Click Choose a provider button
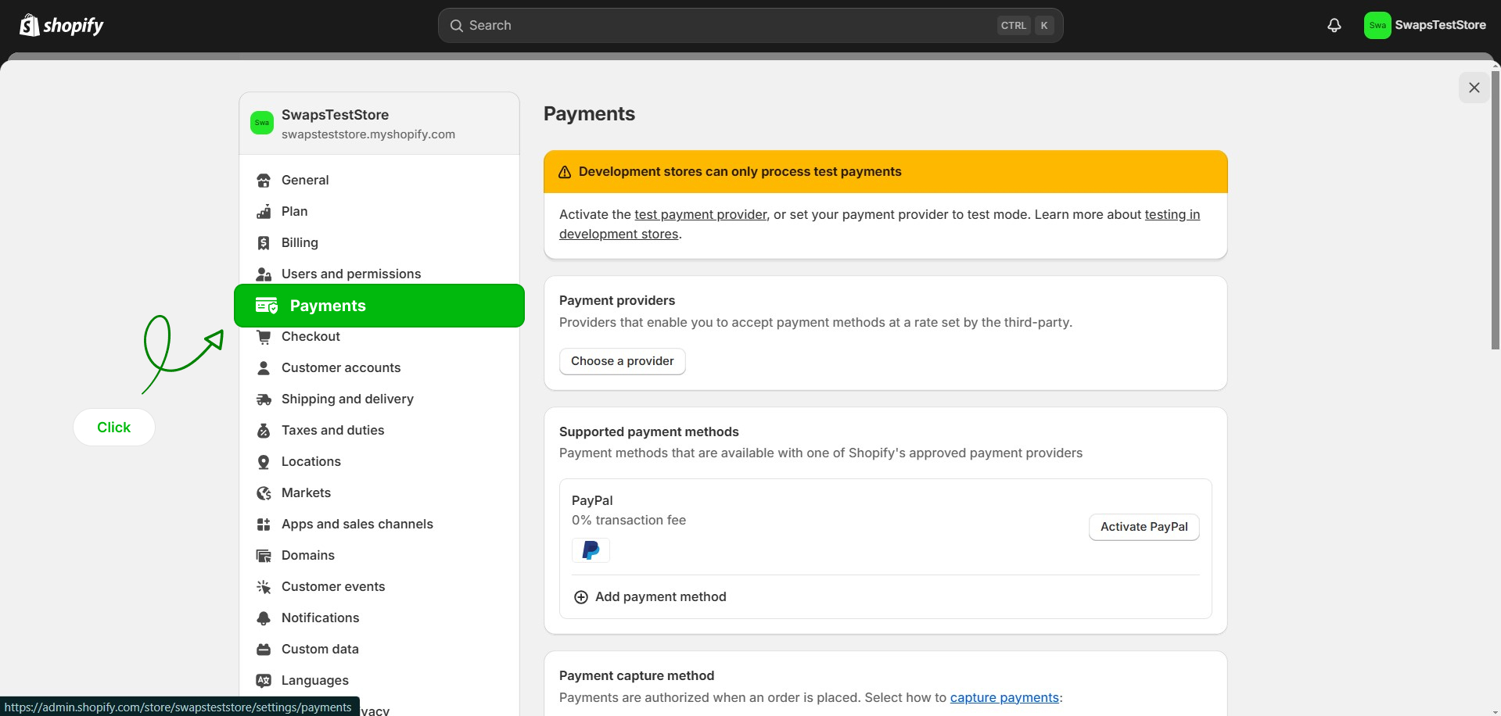Image resolution: width=1501 pixels, height=716 pixels. 623,361
